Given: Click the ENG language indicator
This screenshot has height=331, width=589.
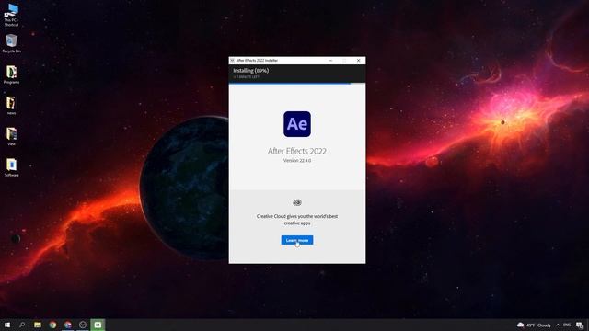Looking at the screenshot, I should pos(567,325).
